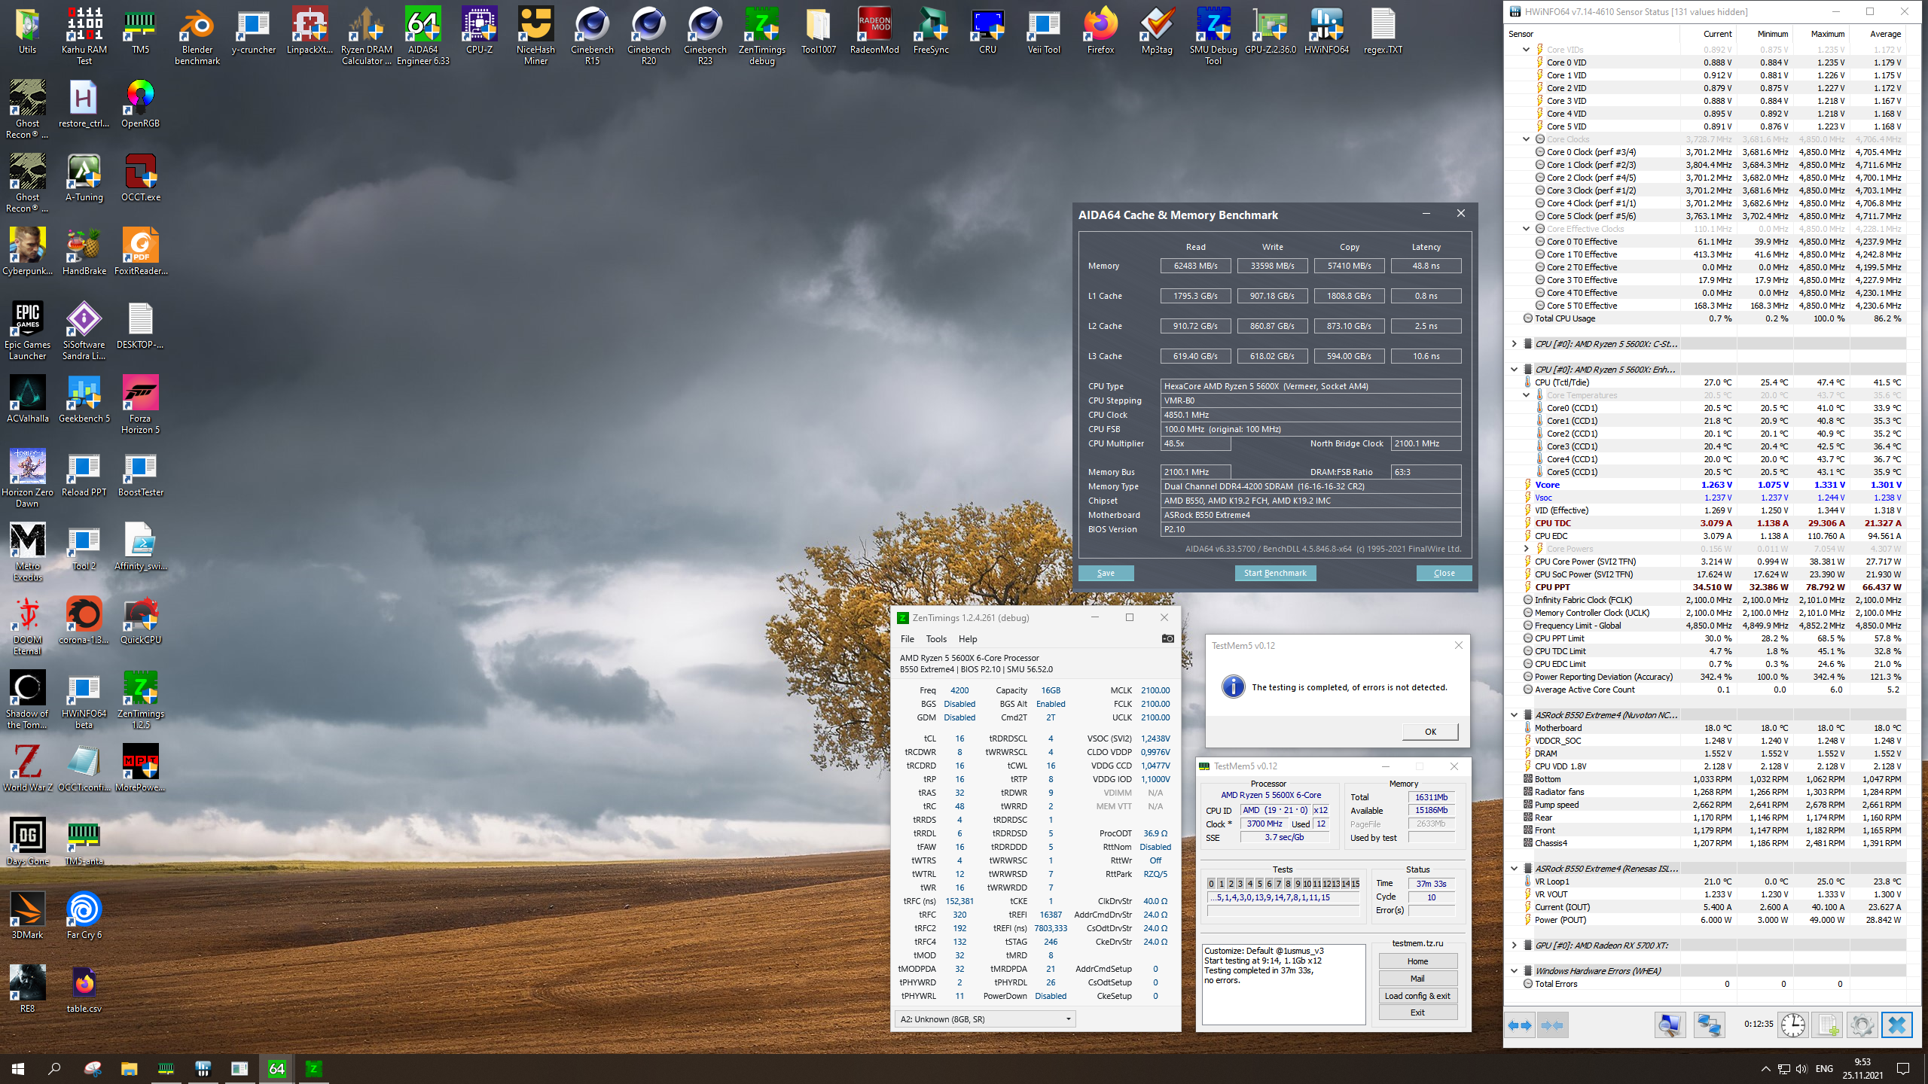Click Start Benchmark in AIDA64
The width and height of the screenshot is (1928, 1084).
pos(1275,573)
